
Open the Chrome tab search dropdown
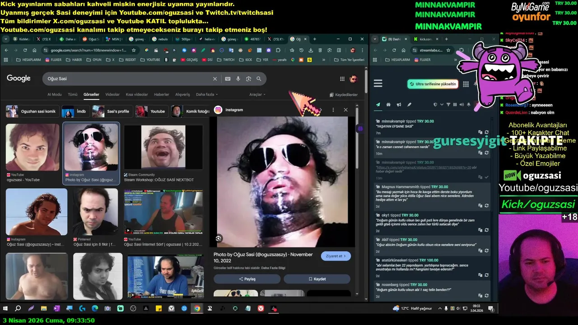6,39
